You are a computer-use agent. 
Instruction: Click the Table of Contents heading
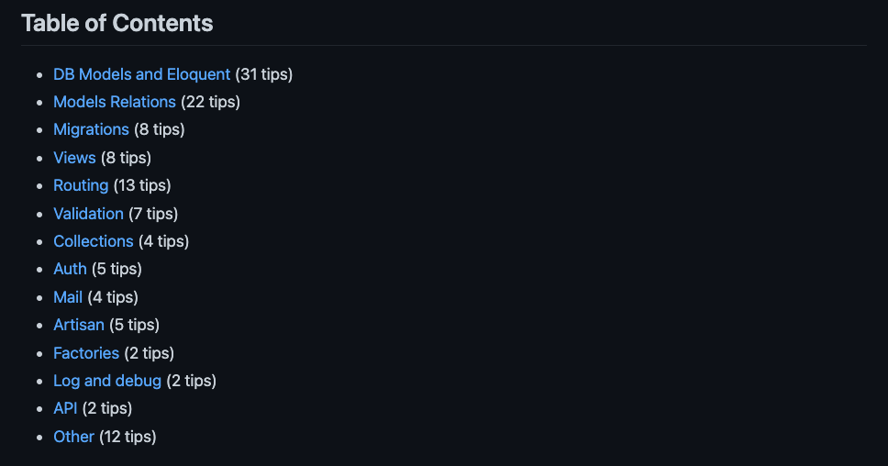coord(117,23)
